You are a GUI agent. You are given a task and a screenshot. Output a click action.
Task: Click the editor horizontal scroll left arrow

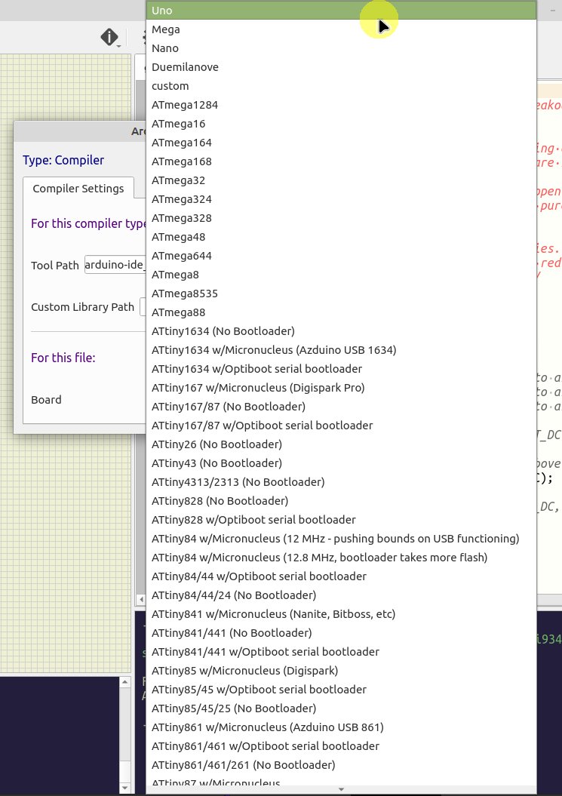point(140,599)
